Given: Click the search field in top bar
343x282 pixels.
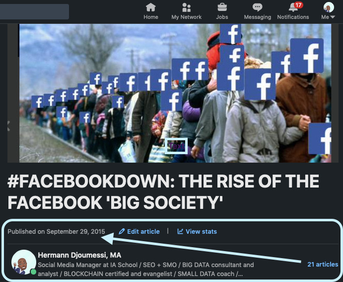Looking at the screenshot, I should [x=34, y=11].
